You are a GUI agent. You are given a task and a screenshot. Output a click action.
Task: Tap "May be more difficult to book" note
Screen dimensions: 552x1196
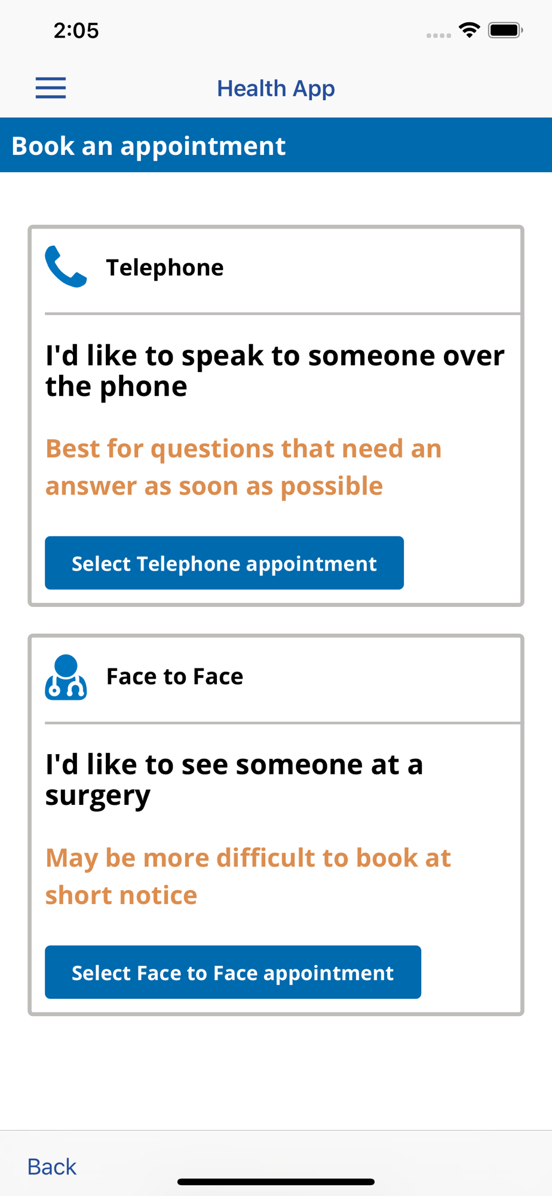pos(248,876)
